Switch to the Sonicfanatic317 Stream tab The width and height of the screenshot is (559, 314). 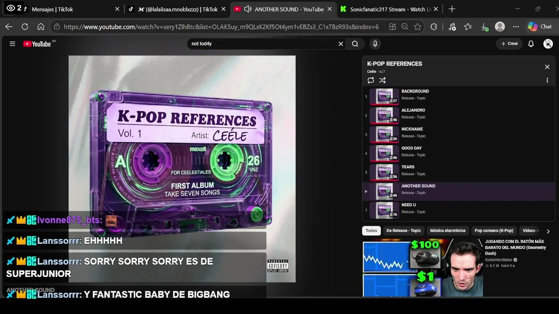coord(390,9)
